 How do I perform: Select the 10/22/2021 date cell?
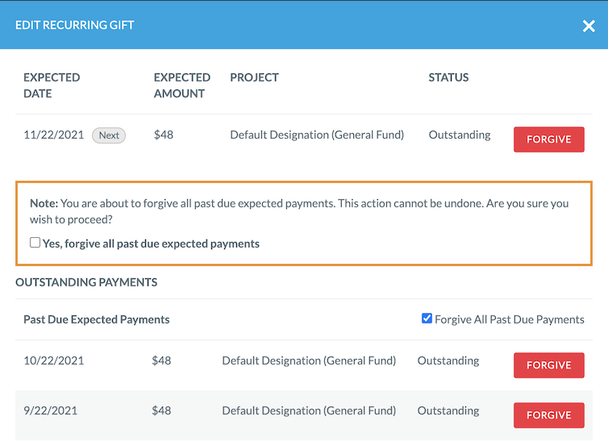pyautogui.click(x=53, y=361)
